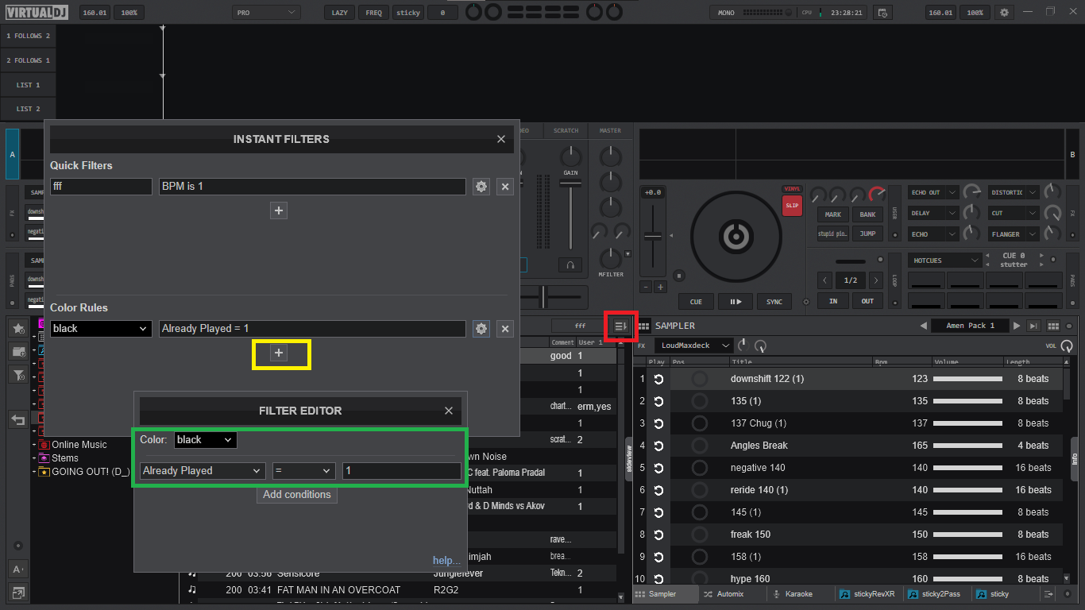Click the Add conditions button

297,495
